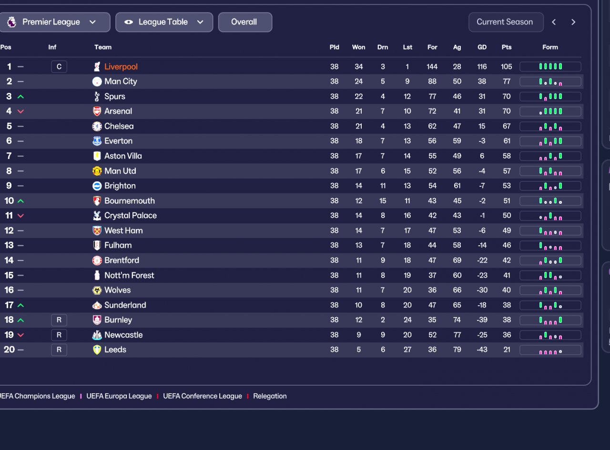This screenshot has width=610, height=450.
Task: Click Liverpool's form indicator bar
Action: 550,67
